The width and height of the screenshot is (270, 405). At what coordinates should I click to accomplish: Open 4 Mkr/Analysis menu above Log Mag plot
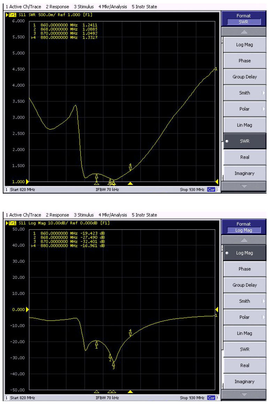[113, 215]
